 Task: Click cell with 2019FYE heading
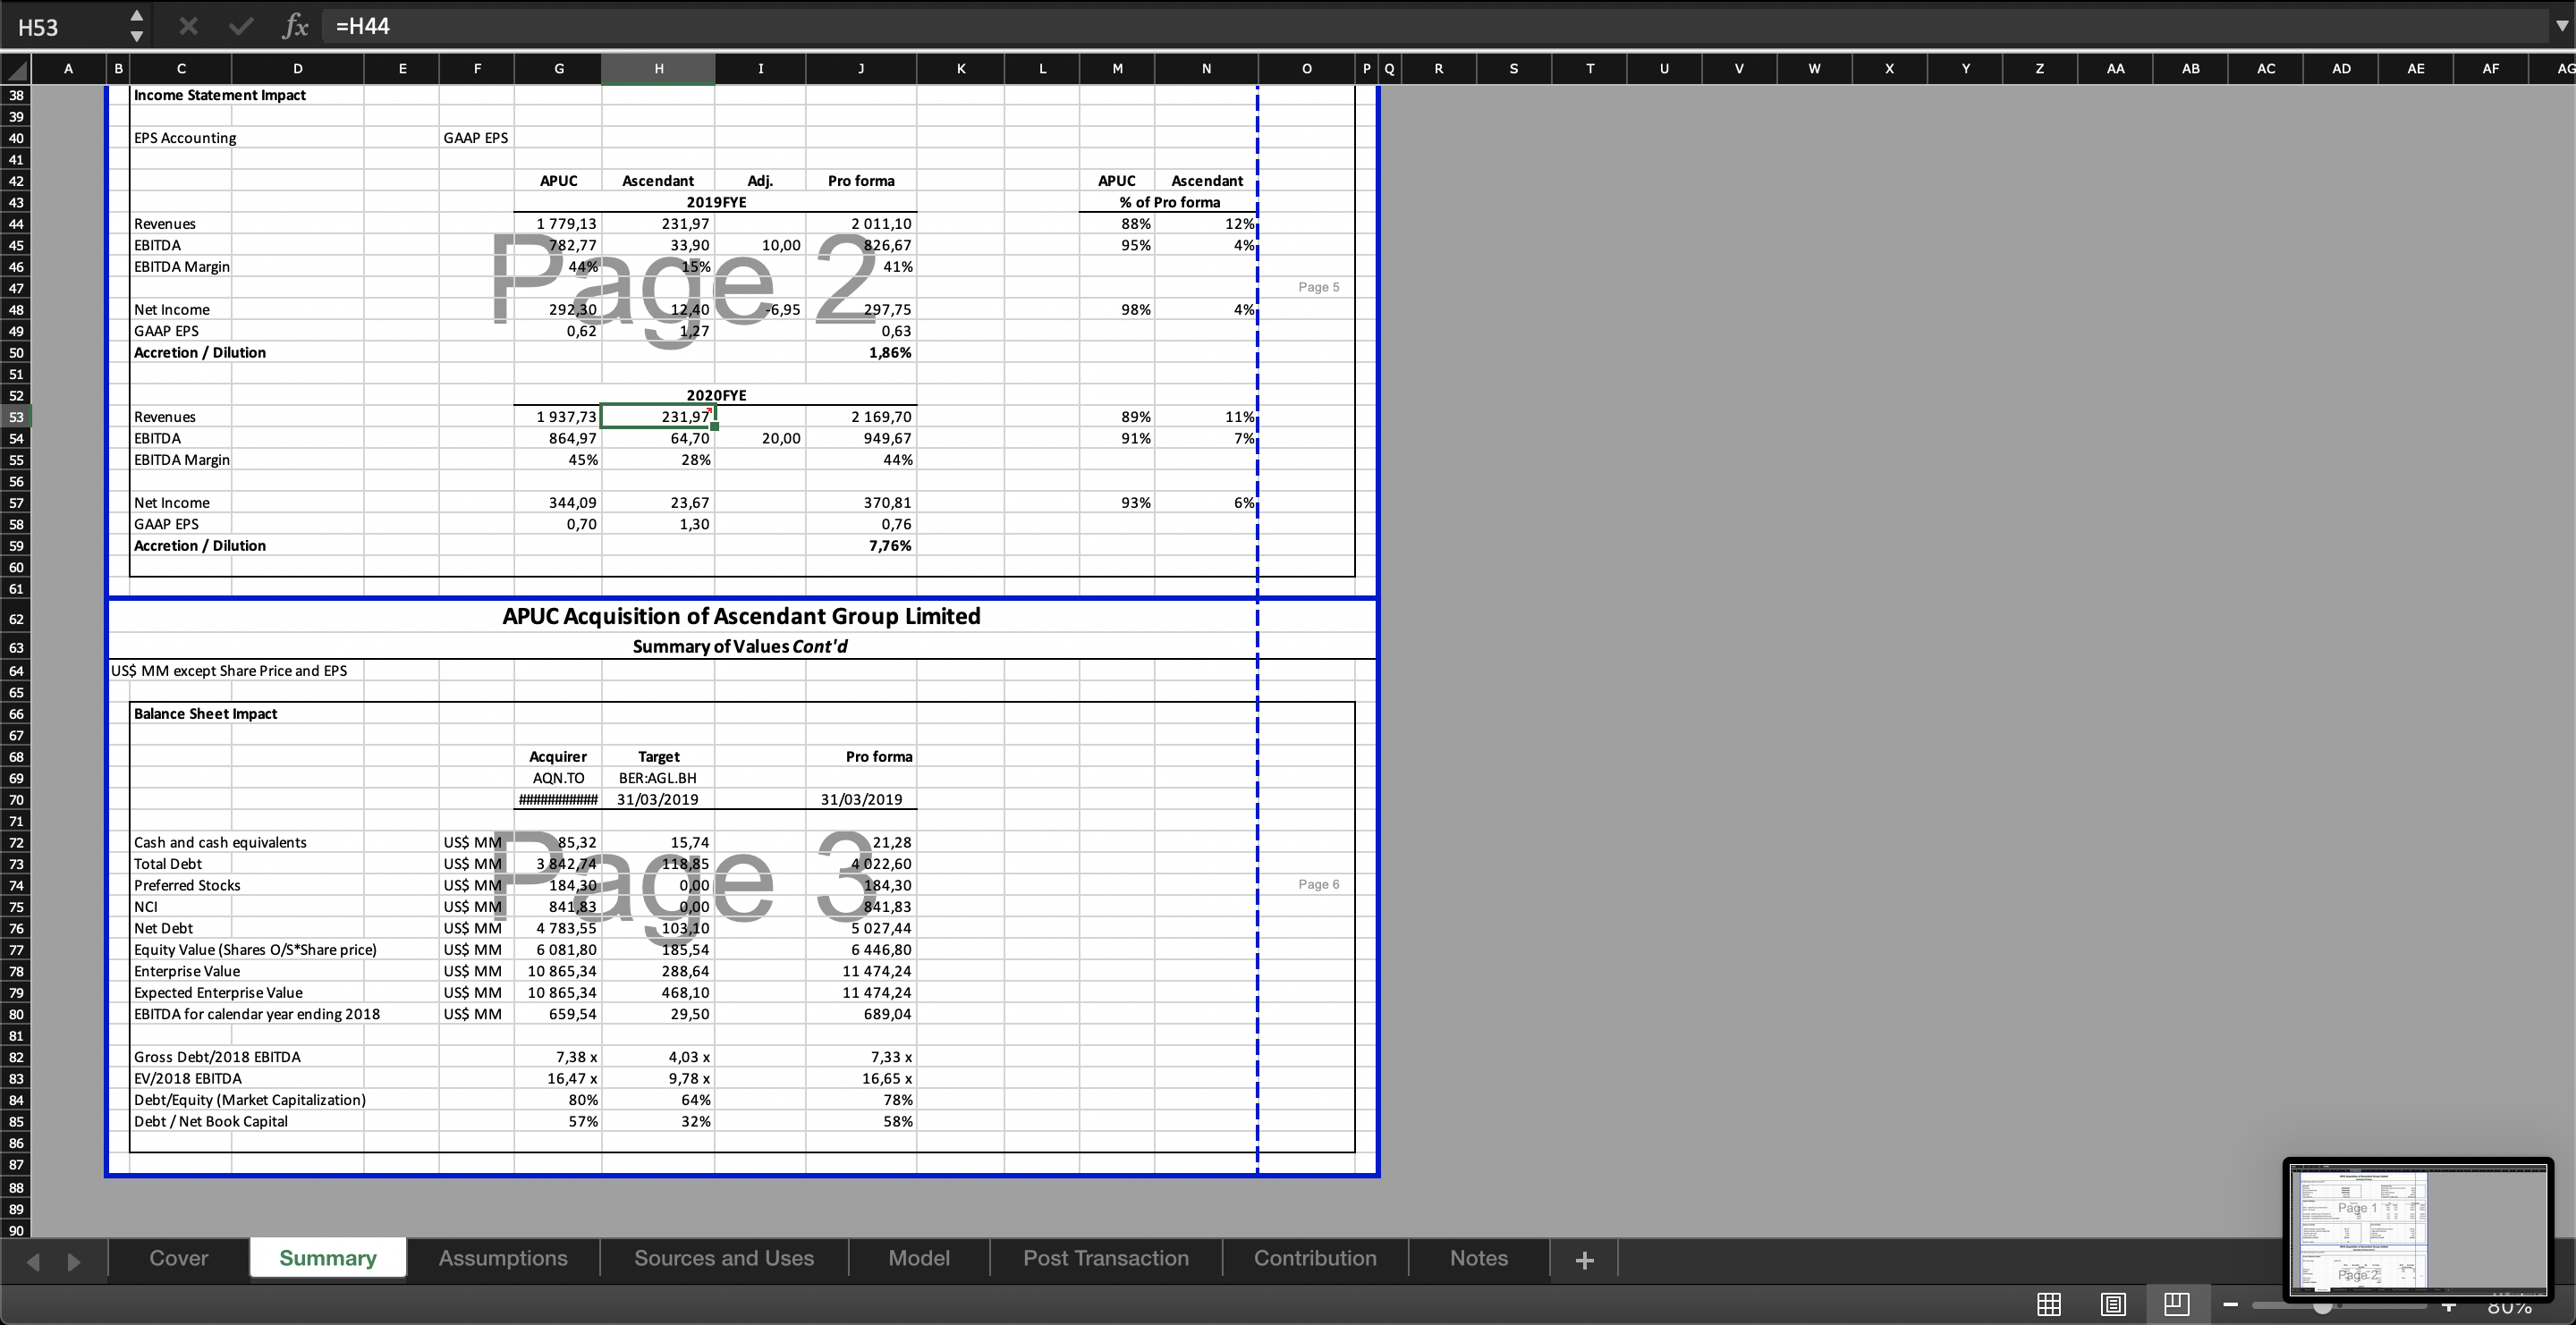pos(716,202)
